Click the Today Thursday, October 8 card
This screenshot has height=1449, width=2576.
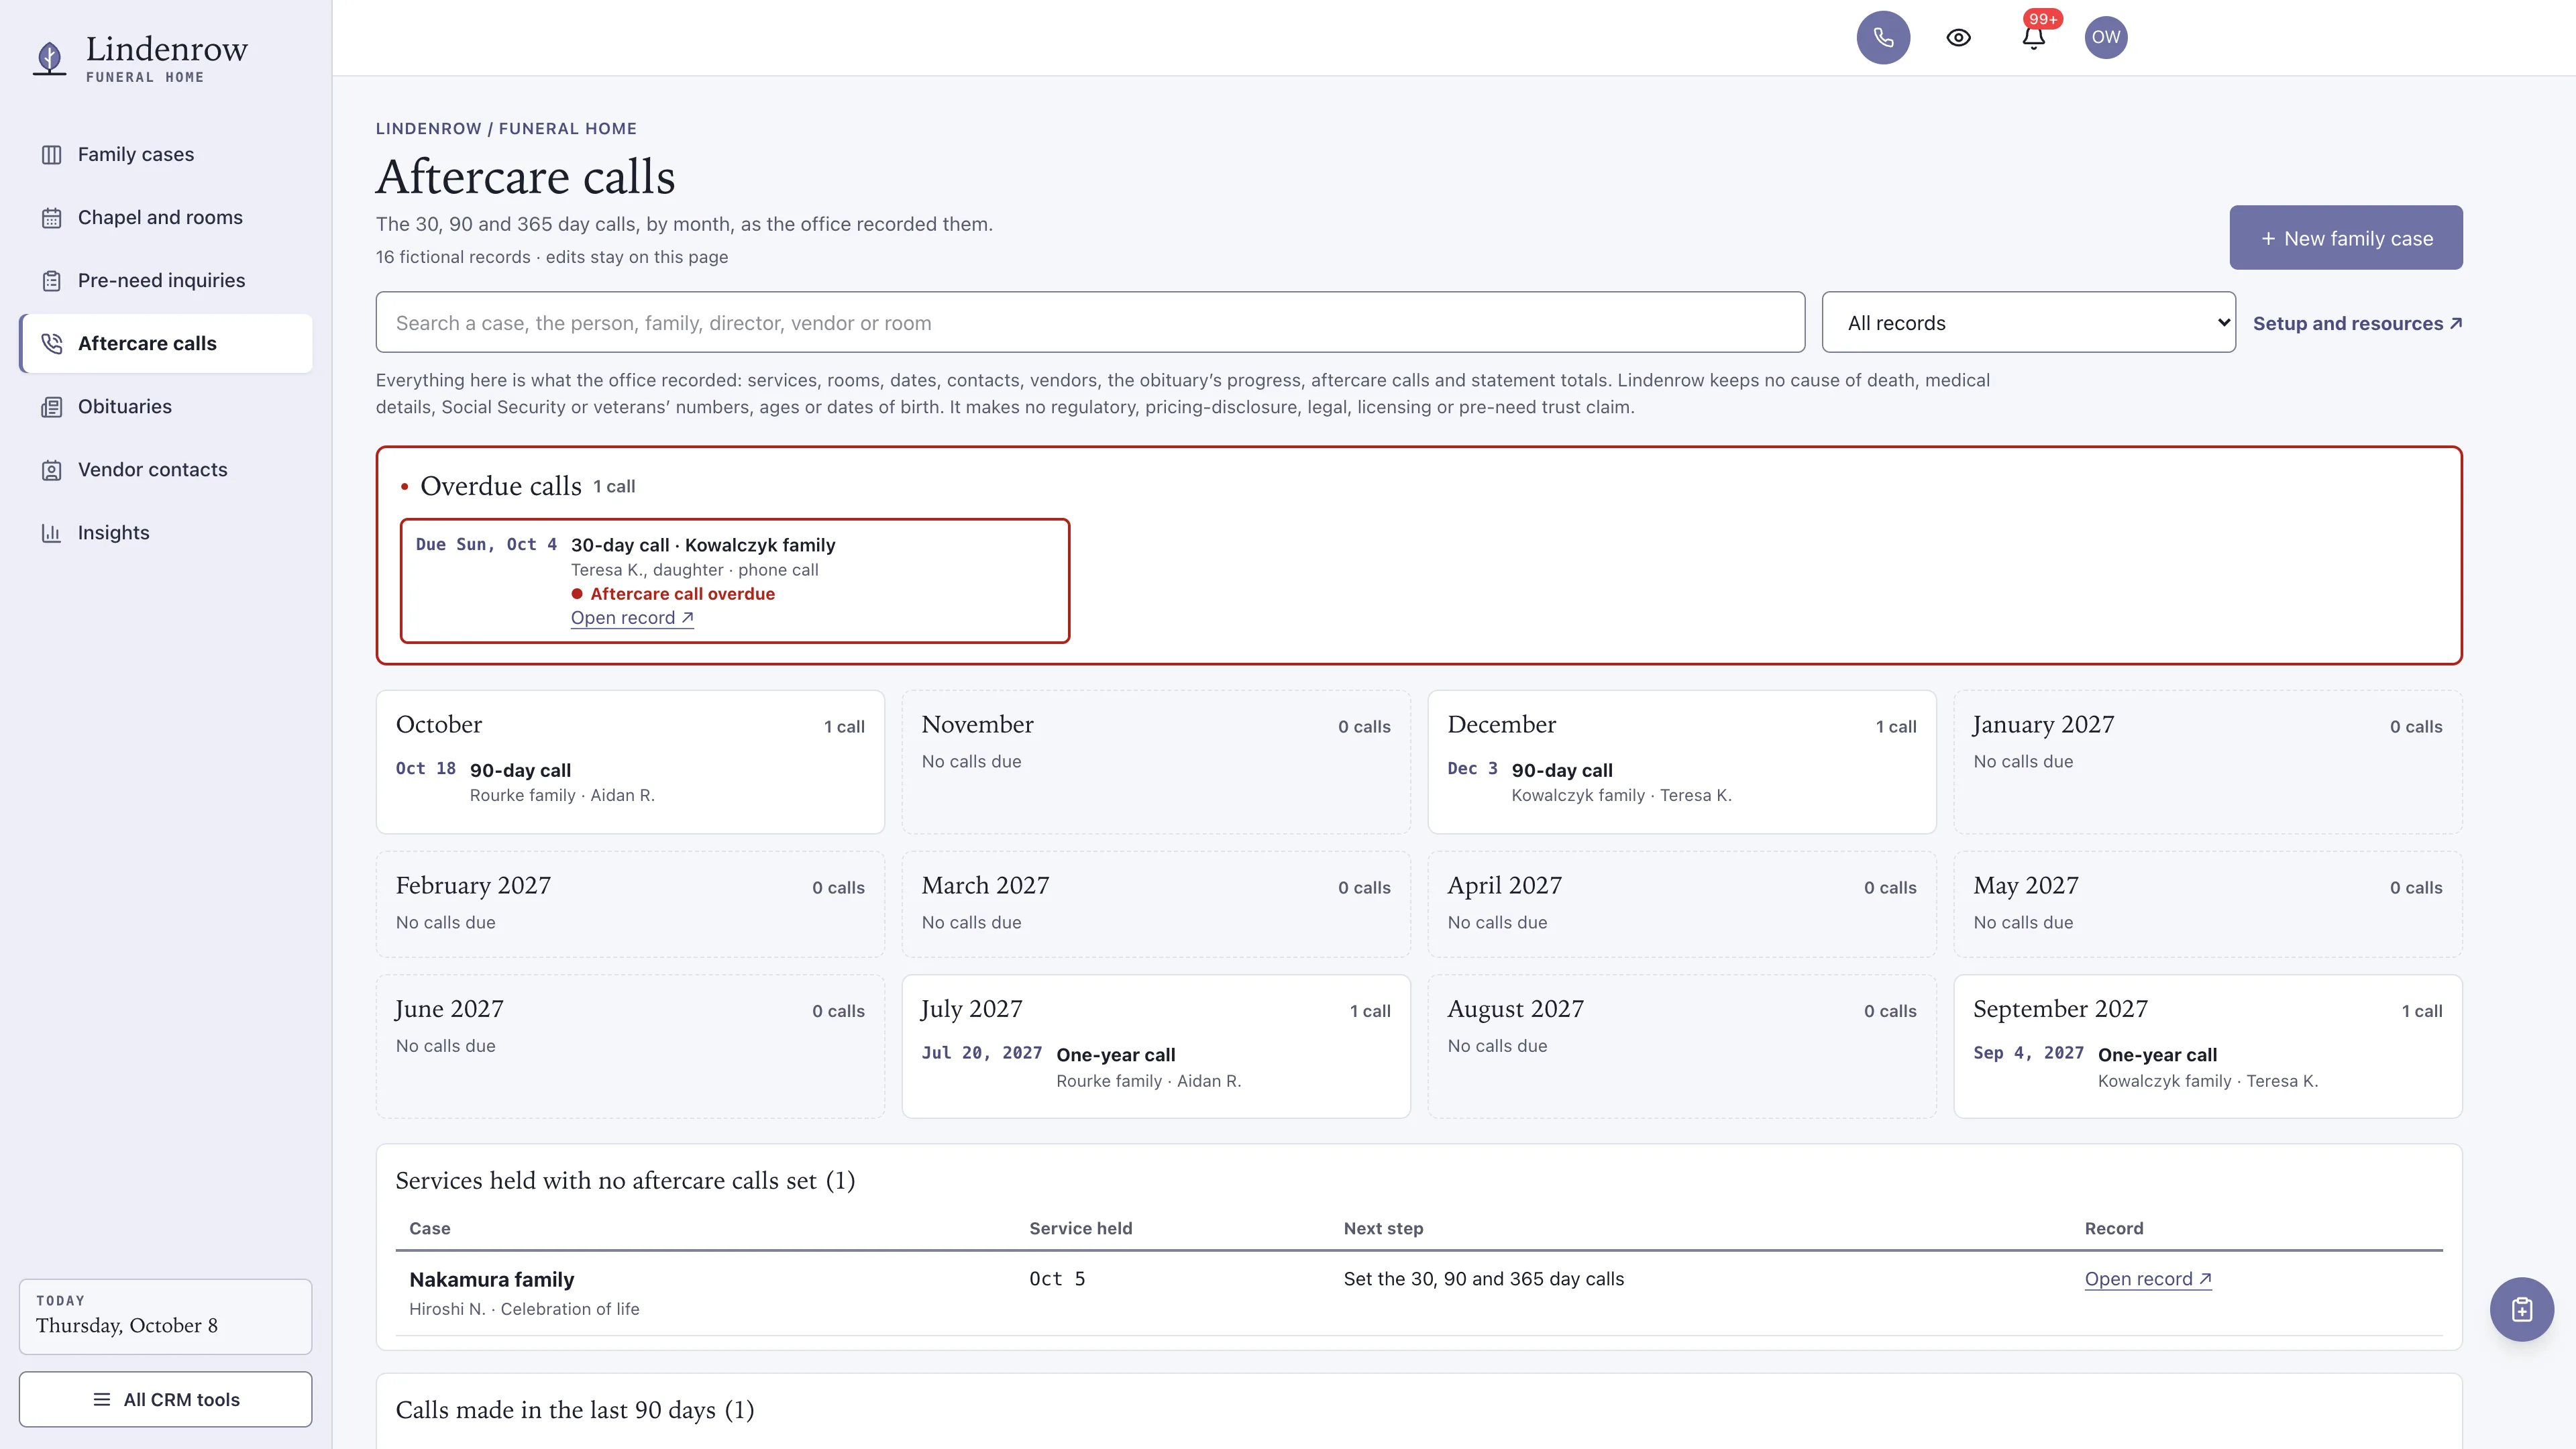pyautogui.click(x=166, y=1316)
